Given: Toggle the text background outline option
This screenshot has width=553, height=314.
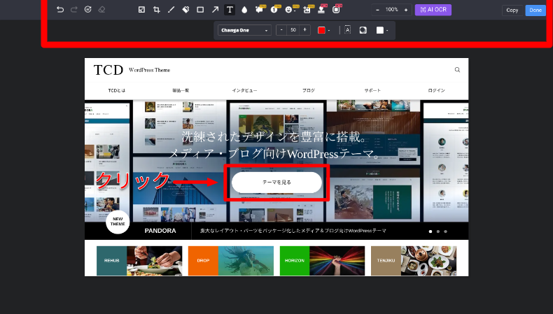Looking at the screenshot, I should (x=347, y=30).
